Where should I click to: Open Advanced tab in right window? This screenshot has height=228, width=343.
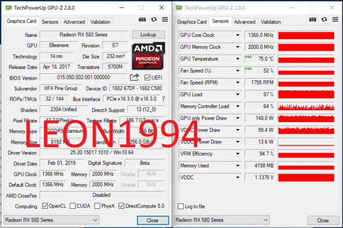click(x=244, y=22)
